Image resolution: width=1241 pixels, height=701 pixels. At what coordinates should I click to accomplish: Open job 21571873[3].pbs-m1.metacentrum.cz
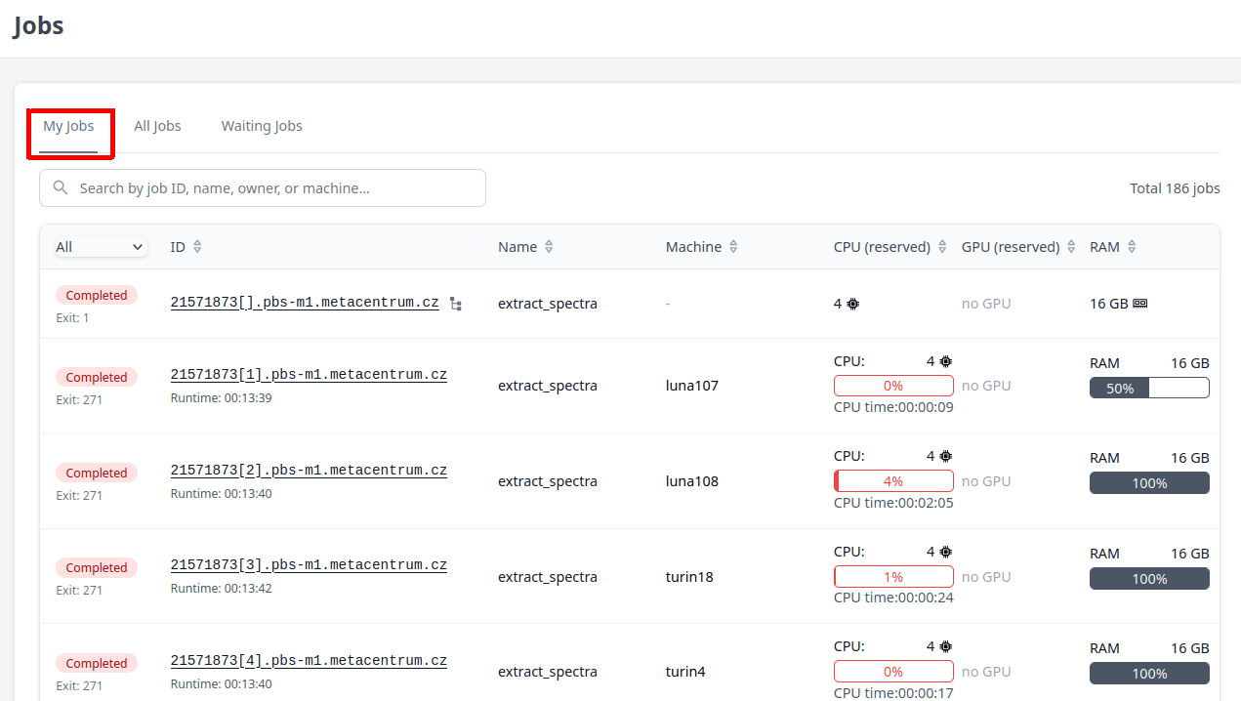[x=309, y=565]
